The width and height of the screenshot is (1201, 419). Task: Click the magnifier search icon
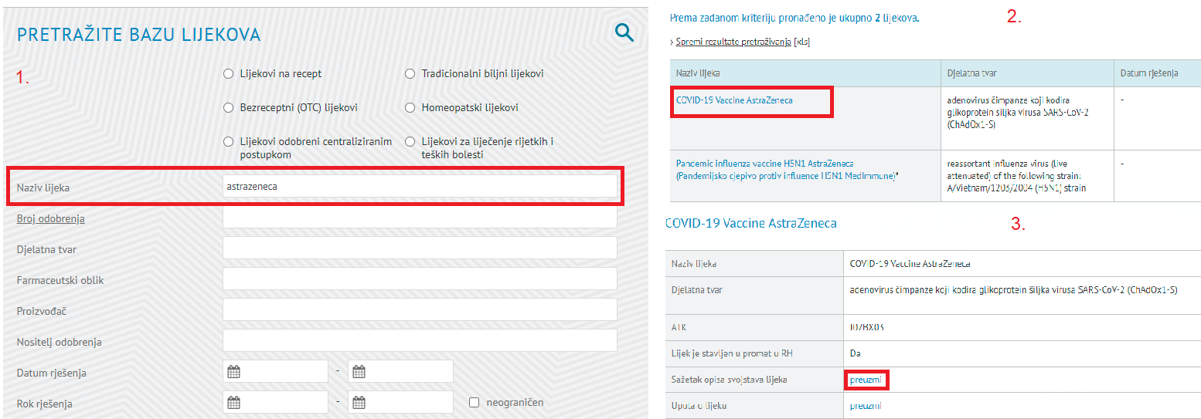tap(624, 32)
